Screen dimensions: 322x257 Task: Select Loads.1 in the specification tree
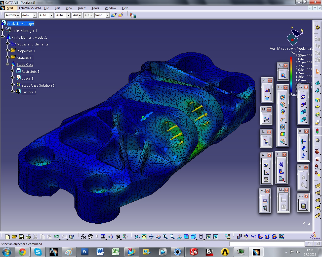point(27,78)
